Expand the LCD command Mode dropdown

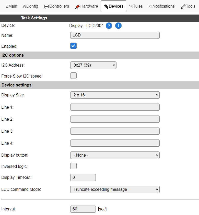click(x=115, y=189)
